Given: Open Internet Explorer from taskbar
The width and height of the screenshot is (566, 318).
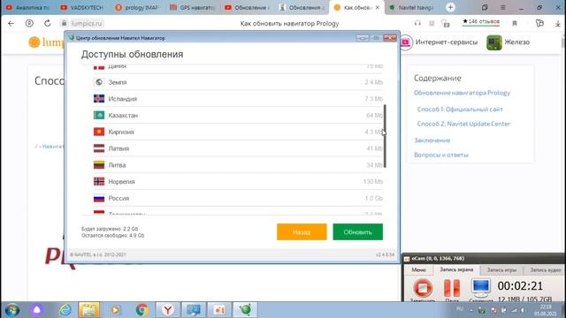Looking at the screenshot, I should [x=65, y=310].
